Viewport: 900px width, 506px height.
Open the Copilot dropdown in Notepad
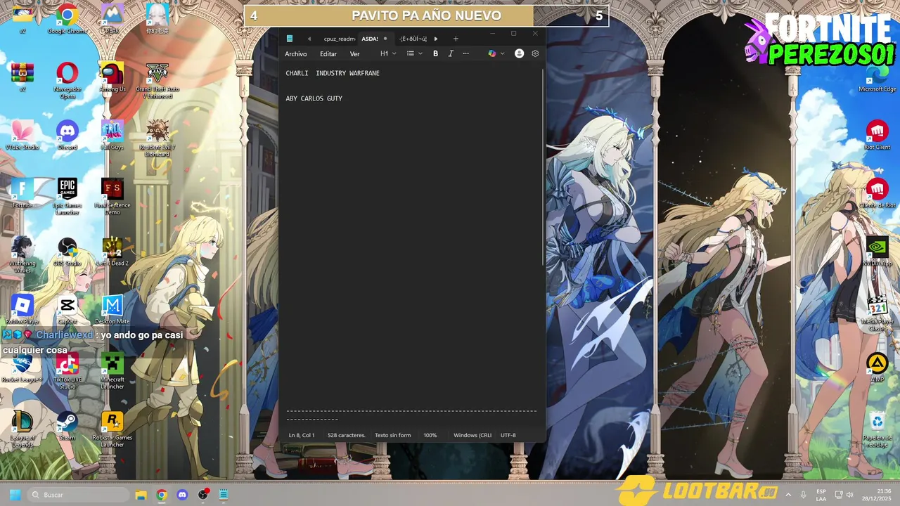(x=496, y=53)
